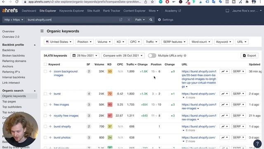Open history chart for zoom background images
The height and width of the screenshot is (149, 264).
click(224, 72)
